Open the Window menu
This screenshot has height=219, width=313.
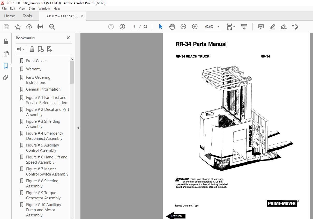[44, 9]
